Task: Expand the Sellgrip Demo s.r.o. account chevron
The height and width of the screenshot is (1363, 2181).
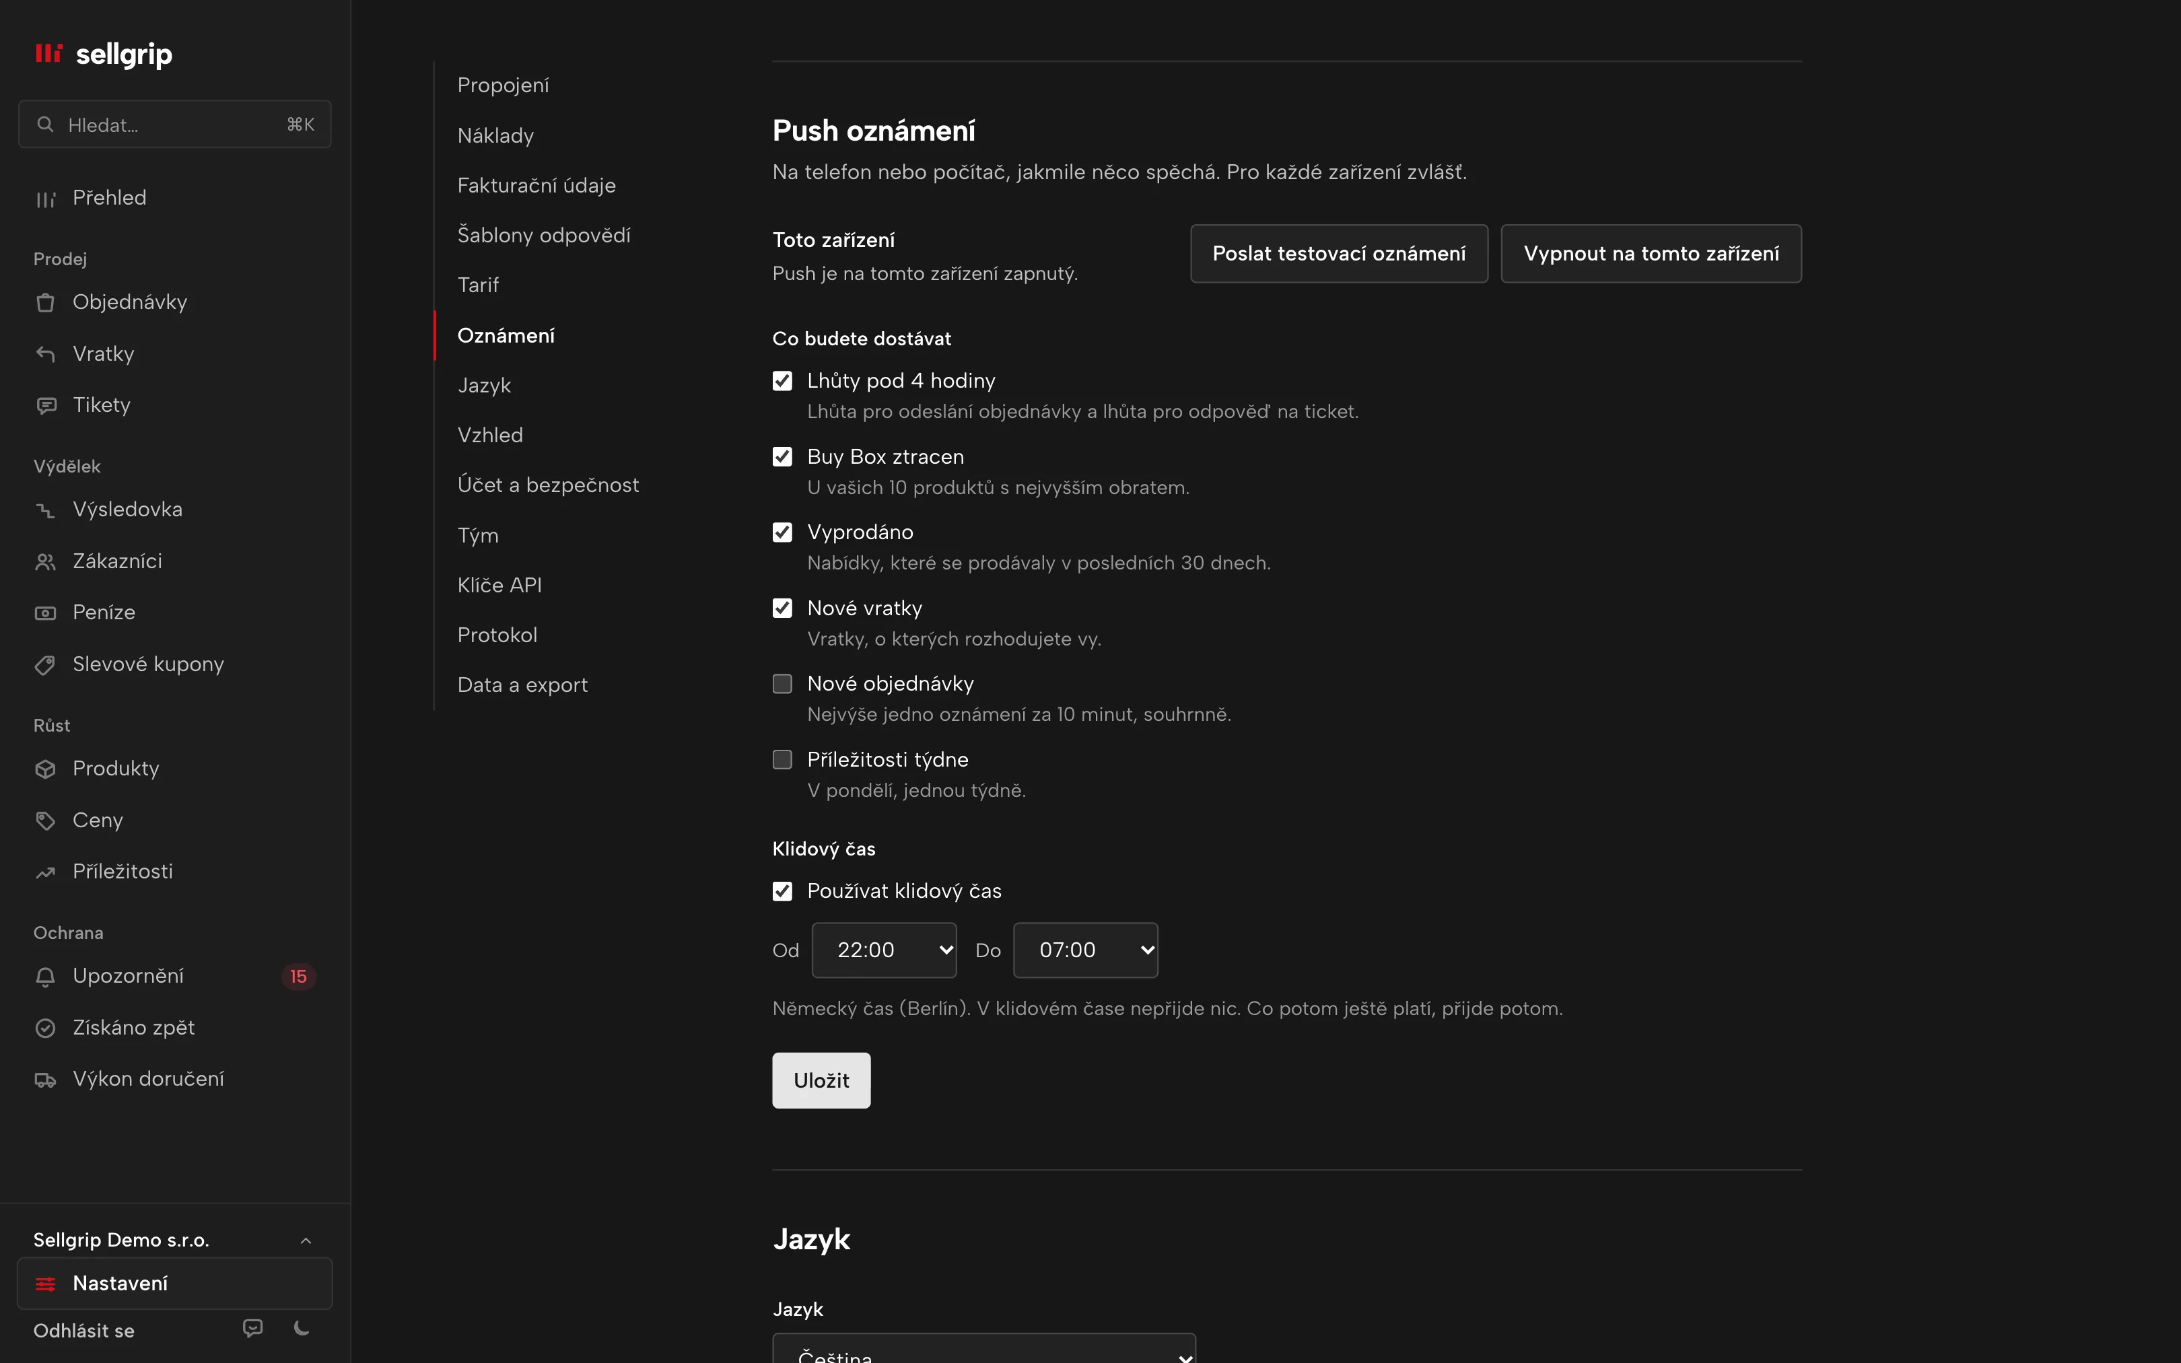Action: click(306, 1241)
